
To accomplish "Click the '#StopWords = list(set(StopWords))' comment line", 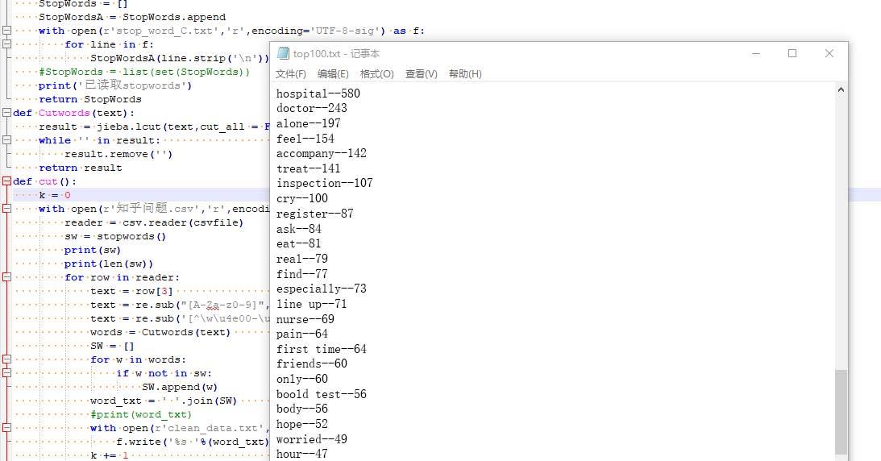I will (143, 71).
